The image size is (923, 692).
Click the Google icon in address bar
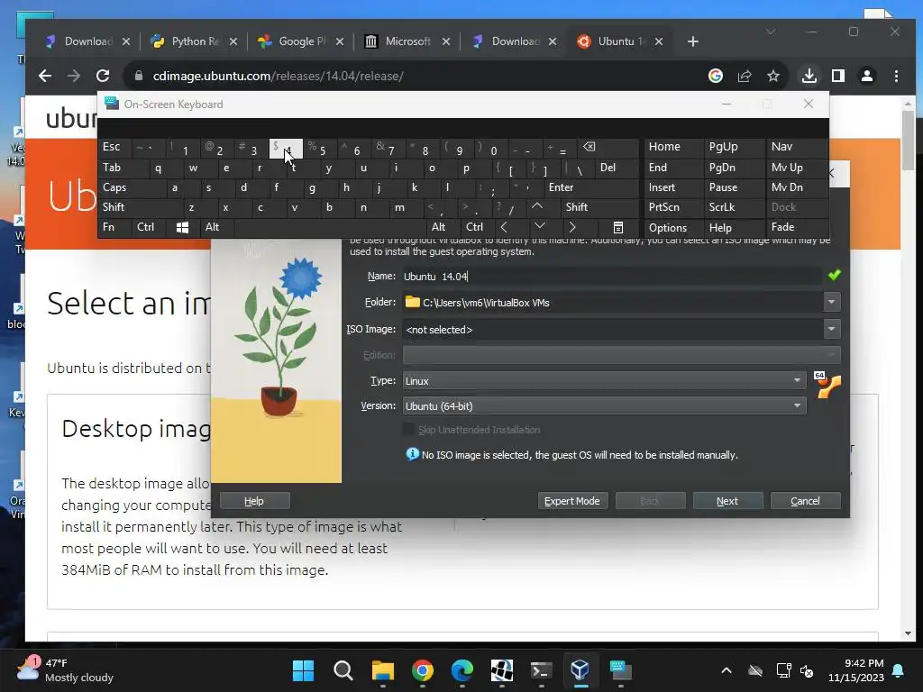[x=716, y=76]
